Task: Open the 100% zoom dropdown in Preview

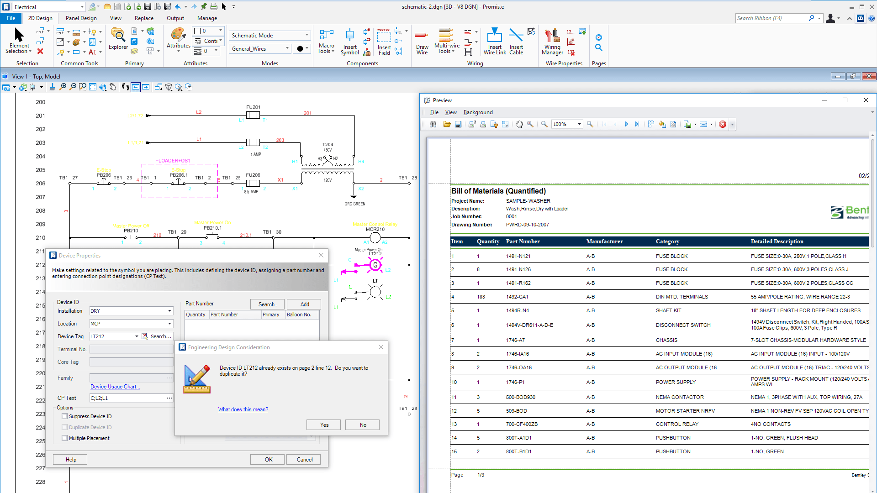Action: tap(579, 124)
